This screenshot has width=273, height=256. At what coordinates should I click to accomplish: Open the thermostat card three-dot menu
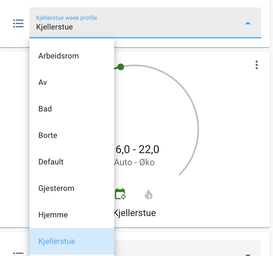(257, 65)
